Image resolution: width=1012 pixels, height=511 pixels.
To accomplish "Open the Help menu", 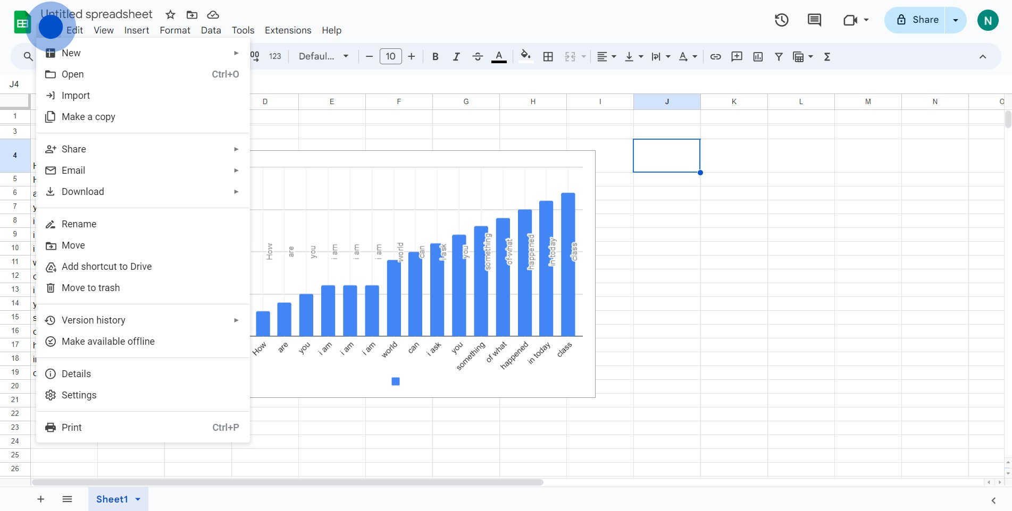I will pyautogui.click(x=331, y=30).
